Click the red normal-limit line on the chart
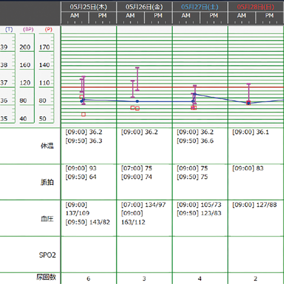The image size is (284, 284). click(160, 87)
